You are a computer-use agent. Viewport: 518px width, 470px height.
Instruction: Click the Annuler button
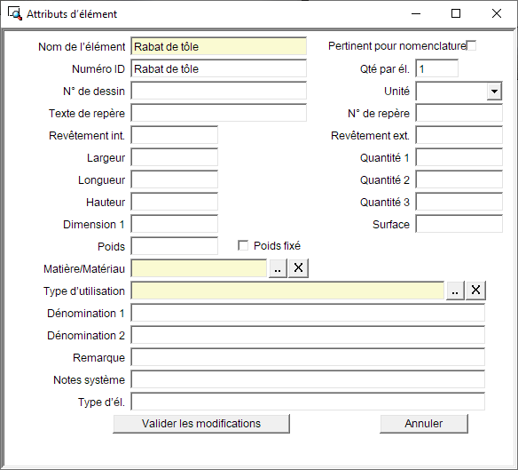[x=424, y=424]
